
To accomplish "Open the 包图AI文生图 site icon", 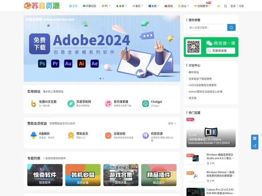I will [x=33, y=103].
